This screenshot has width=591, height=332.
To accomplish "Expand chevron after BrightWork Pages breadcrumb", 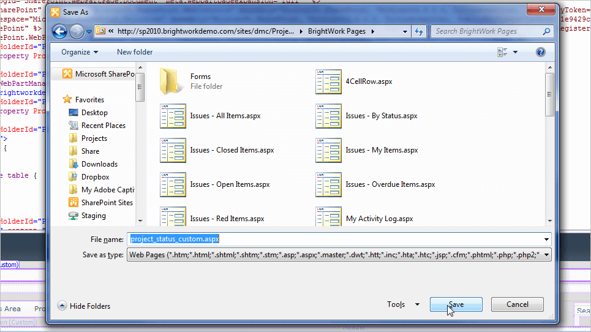I will [x=373, y=32].
